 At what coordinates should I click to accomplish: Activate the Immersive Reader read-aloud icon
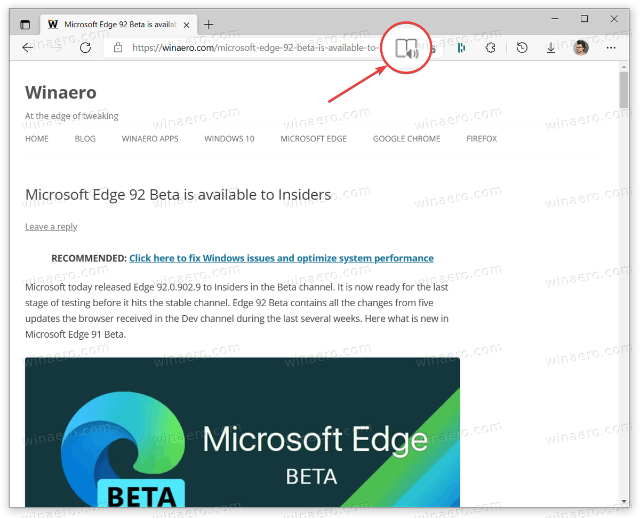[x=407, y=48]
